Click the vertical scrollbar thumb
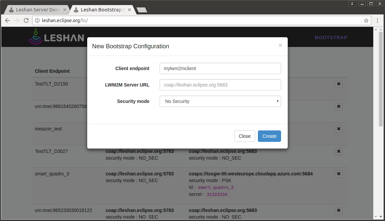The image size is (385, 221). click(381, 79)
